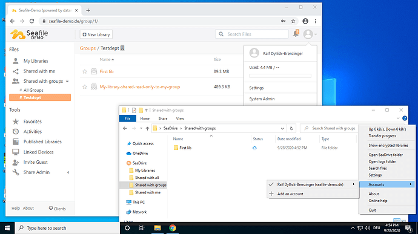Viewport: 418px width, 234px height.
Task: Bookmark this page with the star icon
Action: [x=293, y=21]
